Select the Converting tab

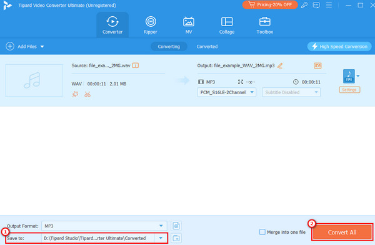click(x=169, y=47)
